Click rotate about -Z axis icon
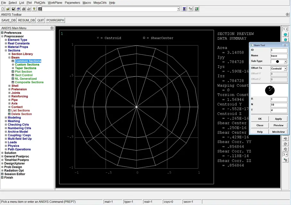The width and height of the screenshot is (291, 205). [x=286, y=149]
